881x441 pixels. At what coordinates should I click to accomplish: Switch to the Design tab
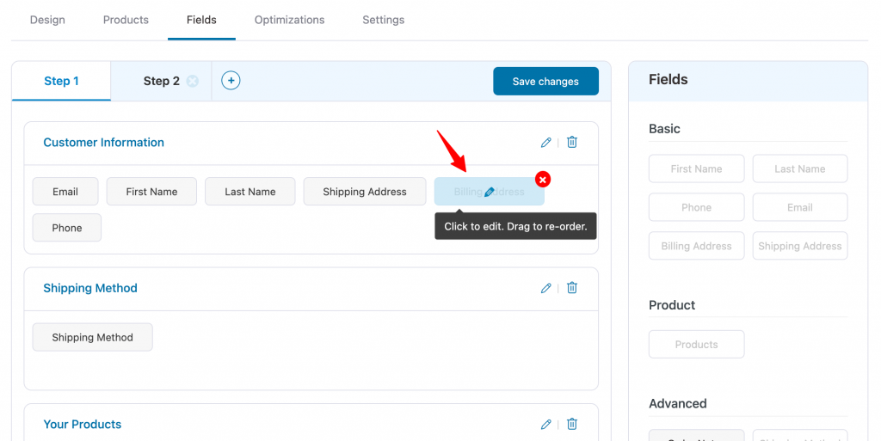point(47,20)
